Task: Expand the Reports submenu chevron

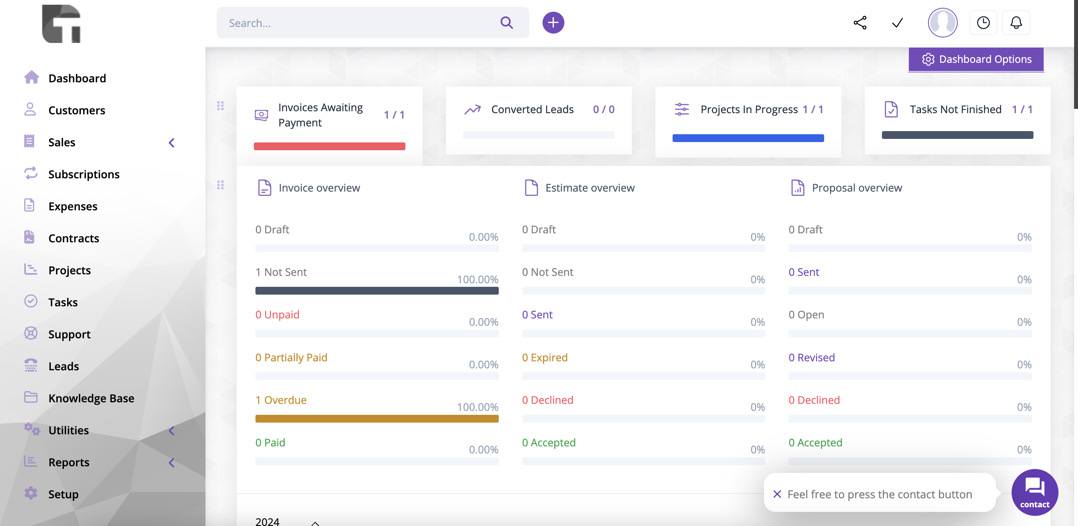Action: 171,462
